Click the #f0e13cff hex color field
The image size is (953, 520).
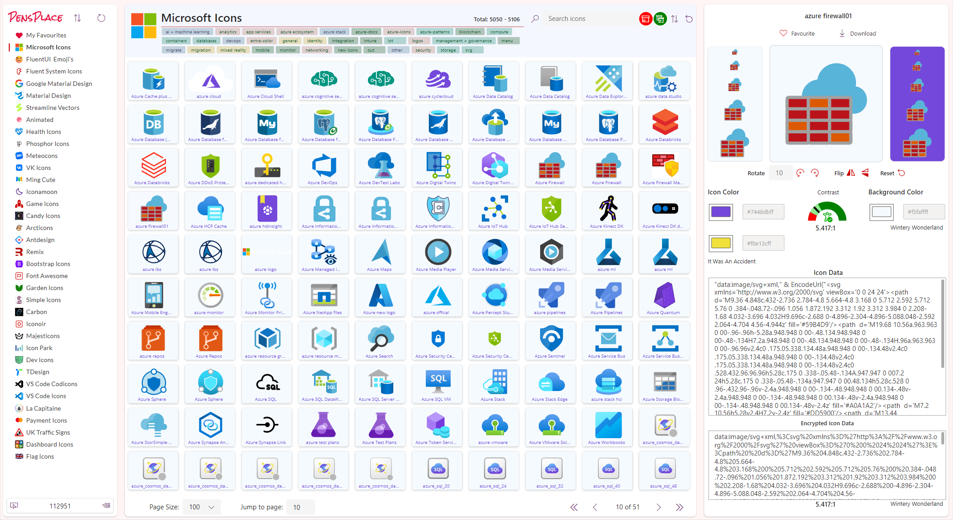(763, 243)
